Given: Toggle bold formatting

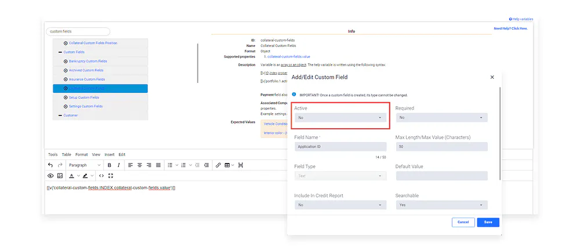Looking at the screenshot, I should pyautogui.click(x=109, y=165).
